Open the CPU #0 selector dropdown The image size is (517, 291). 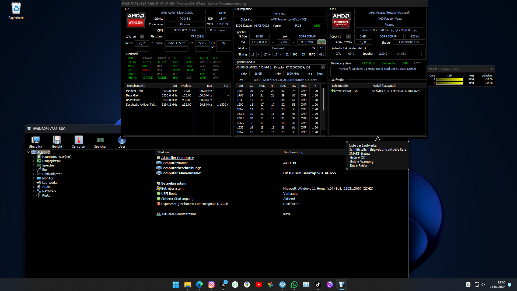click(142, 37)
